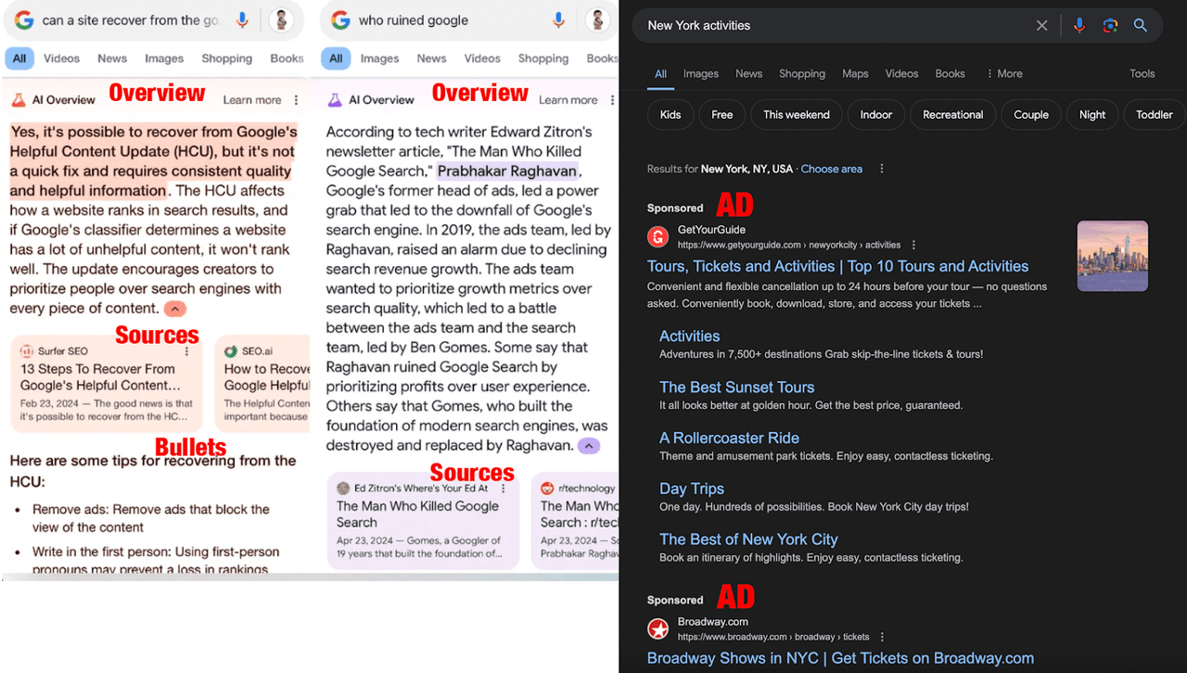Viewport: 1187px width, 673px height.
Task: Click the 'Choose area' link
Action: pos(832,169)
